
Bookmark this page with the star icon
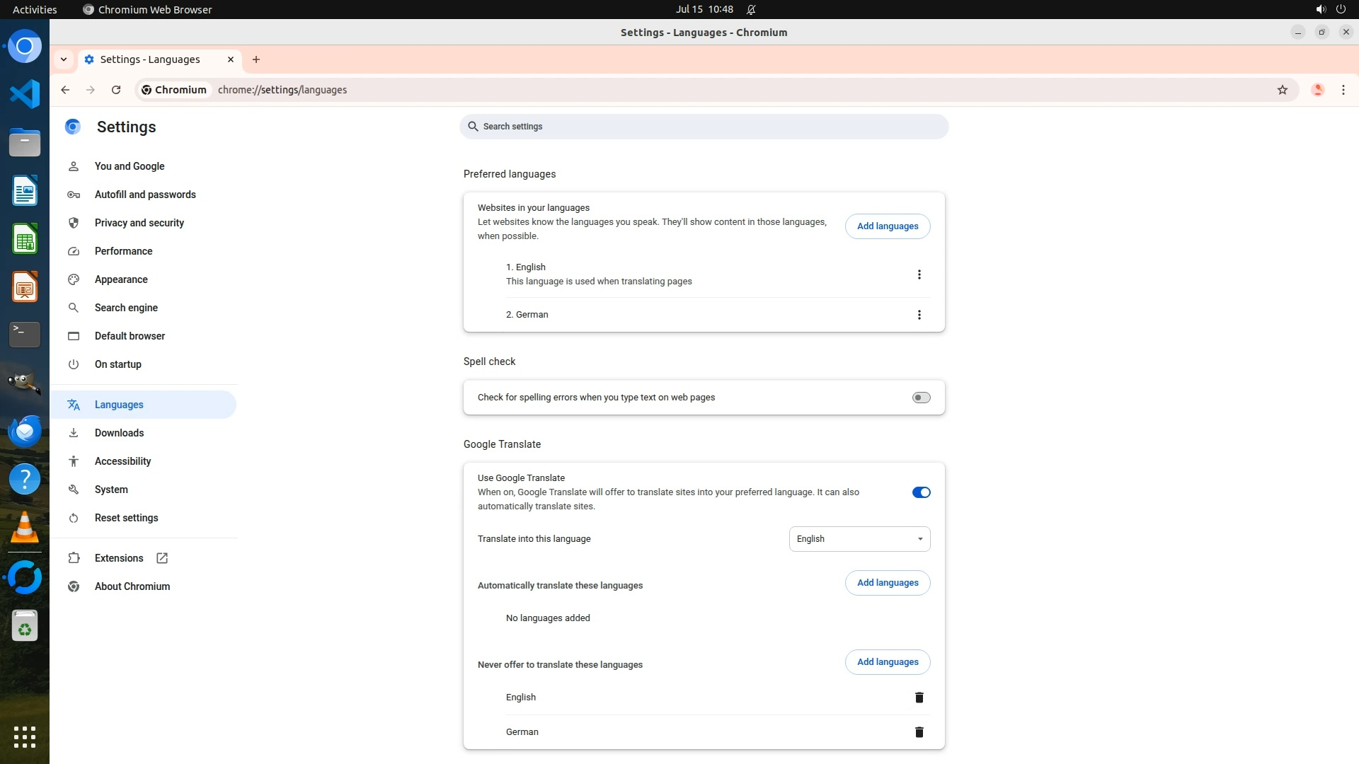coord(1282,90)
